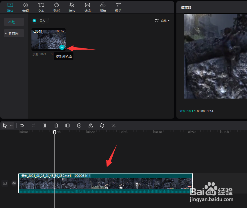Click the 01:00 mark on the ruler
This screenshot has height=208, width=247.
pyautogui.click(x=225, y=132)
